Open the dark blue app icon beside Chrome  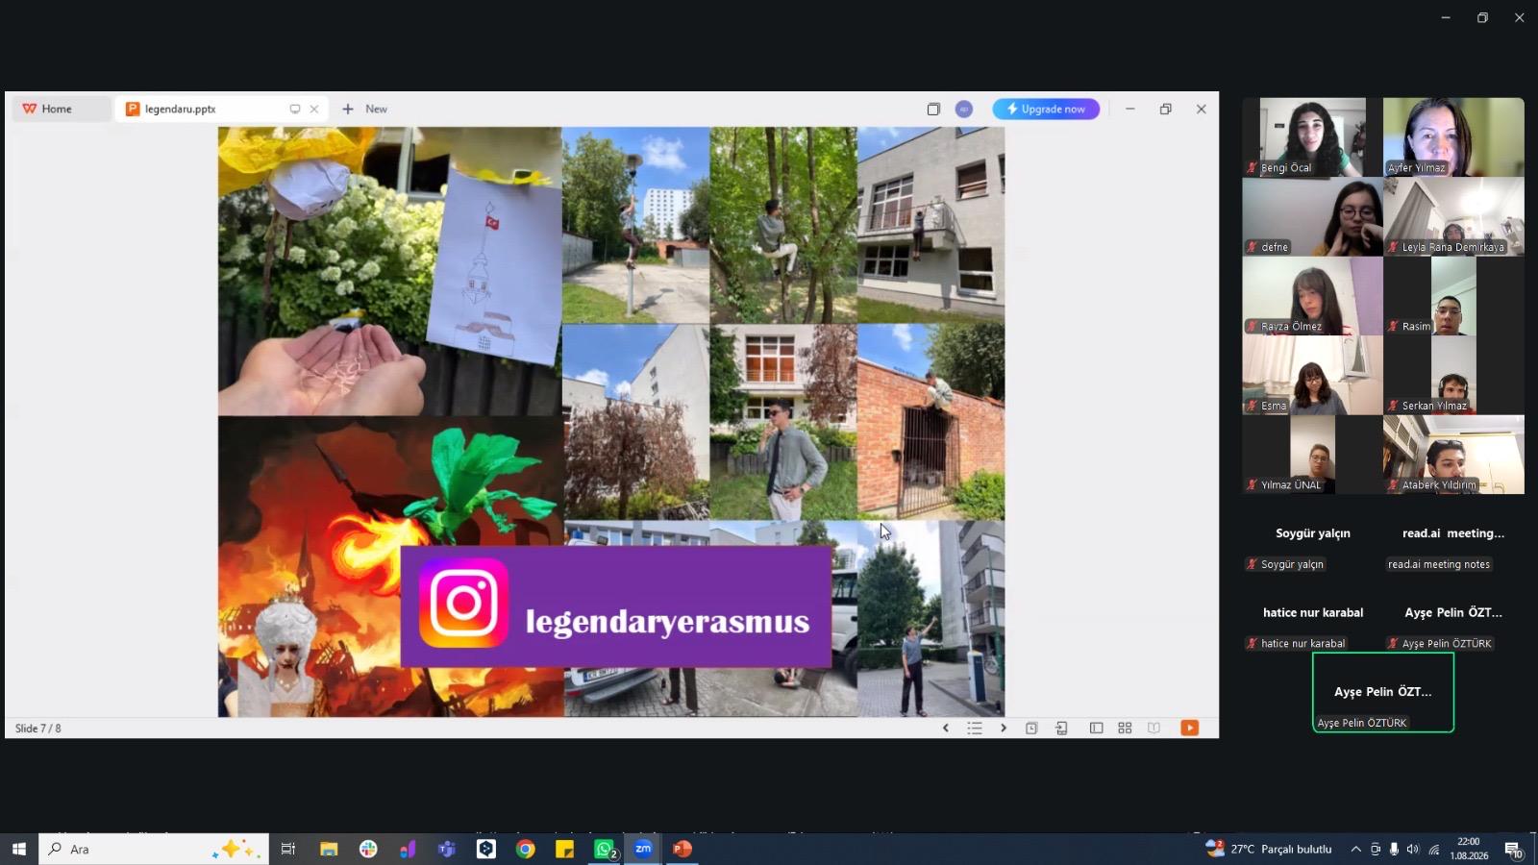tap(486, 849)
